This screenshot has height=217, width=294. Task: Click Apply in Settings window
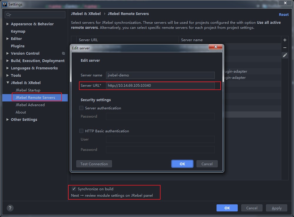click(277, 208)
